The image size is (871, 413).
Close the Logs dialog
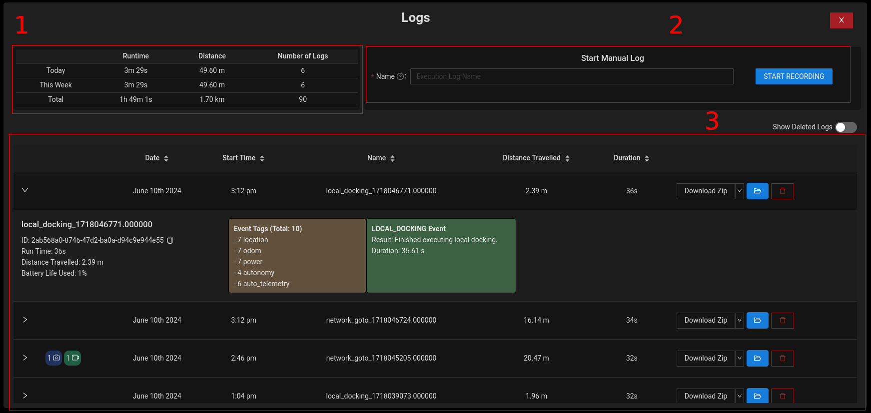(x=841, y=20)
